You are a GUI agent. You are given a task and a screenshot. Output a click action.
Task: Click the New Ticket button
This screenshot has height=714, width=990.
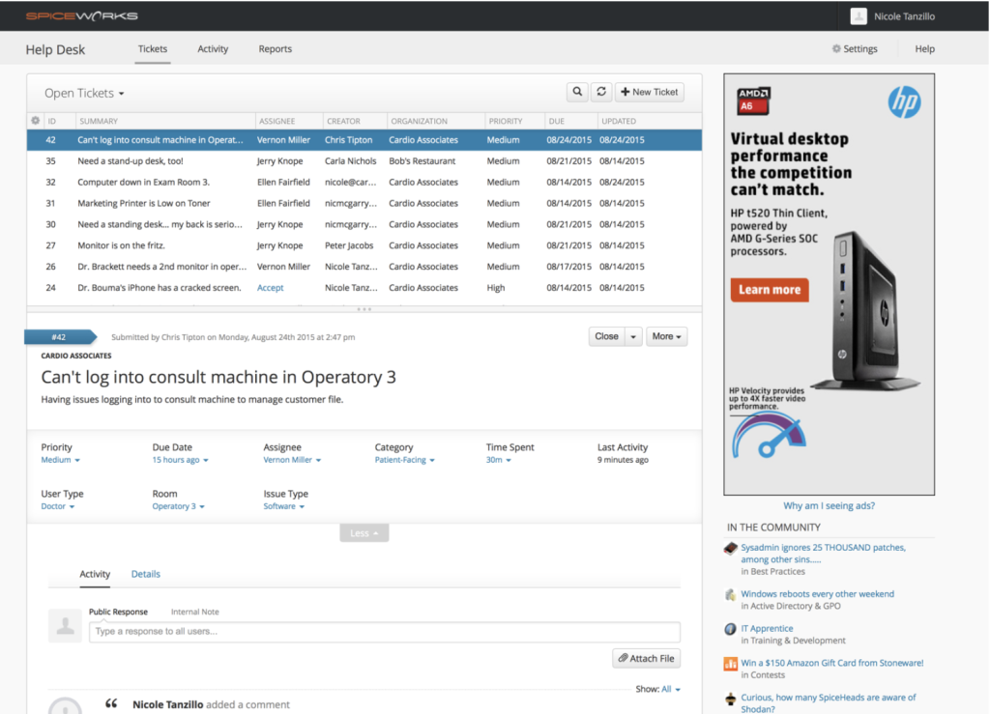650,92
